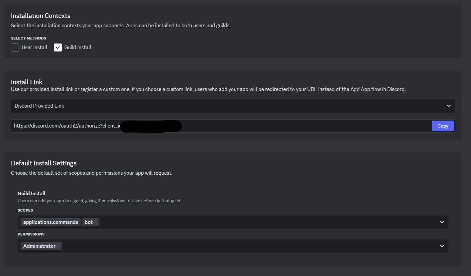Remove the Administrator permission tag
The width and height of the screenshot is (471, 276).
58,246
